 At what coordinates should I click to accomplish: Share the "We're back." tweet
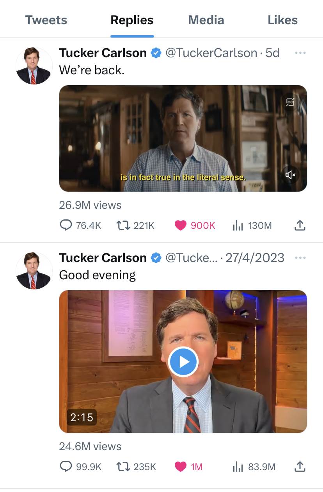click(x=299, y=225)
